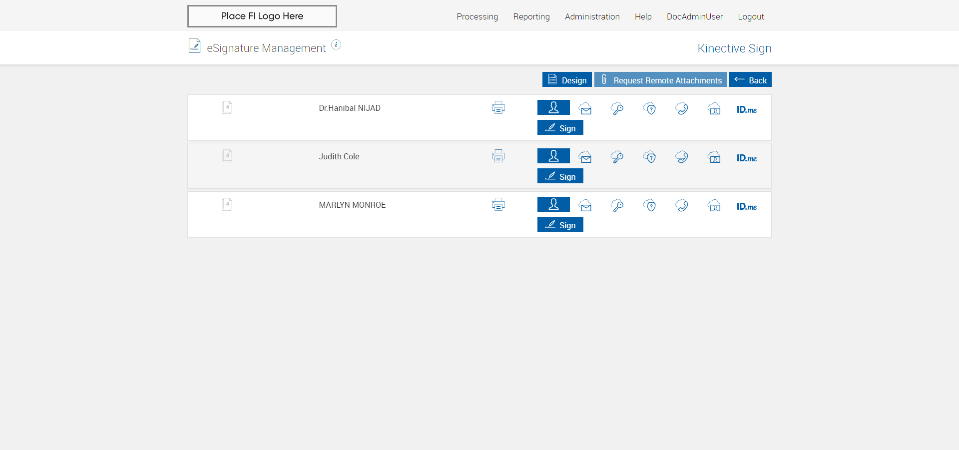Open the Reporting menu
This screenshot has height=450, width=959.
pyautogui.click(x=531, y=16)
